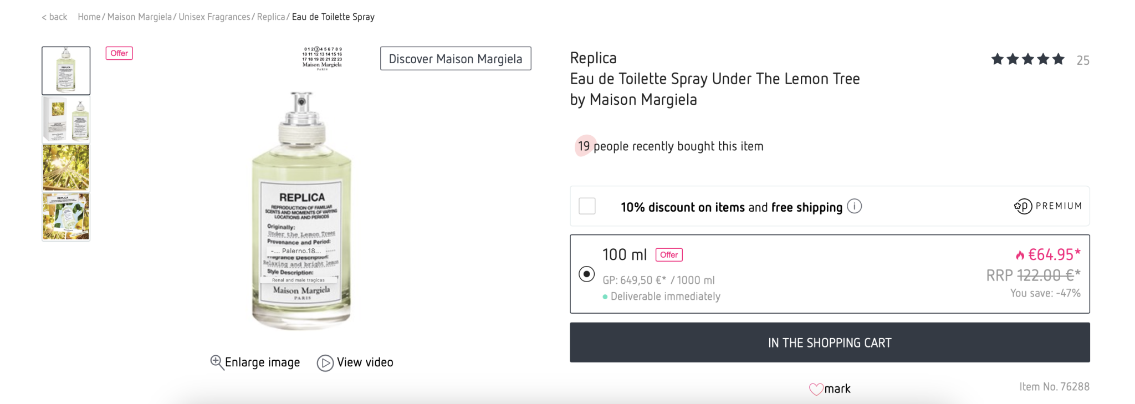This screenshot has width=1135, height=404.
Task: Play the product video icon
Action: 325,363
